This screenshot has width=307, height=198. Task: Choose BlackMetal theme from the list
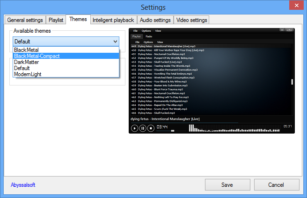coord(66,50)
